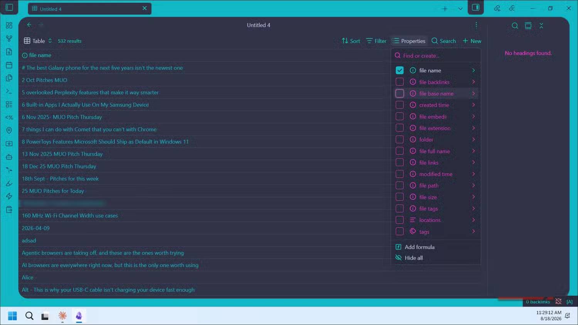Toggle the left sidebar panel icon

pyautogui.click(x=9, y=7)
